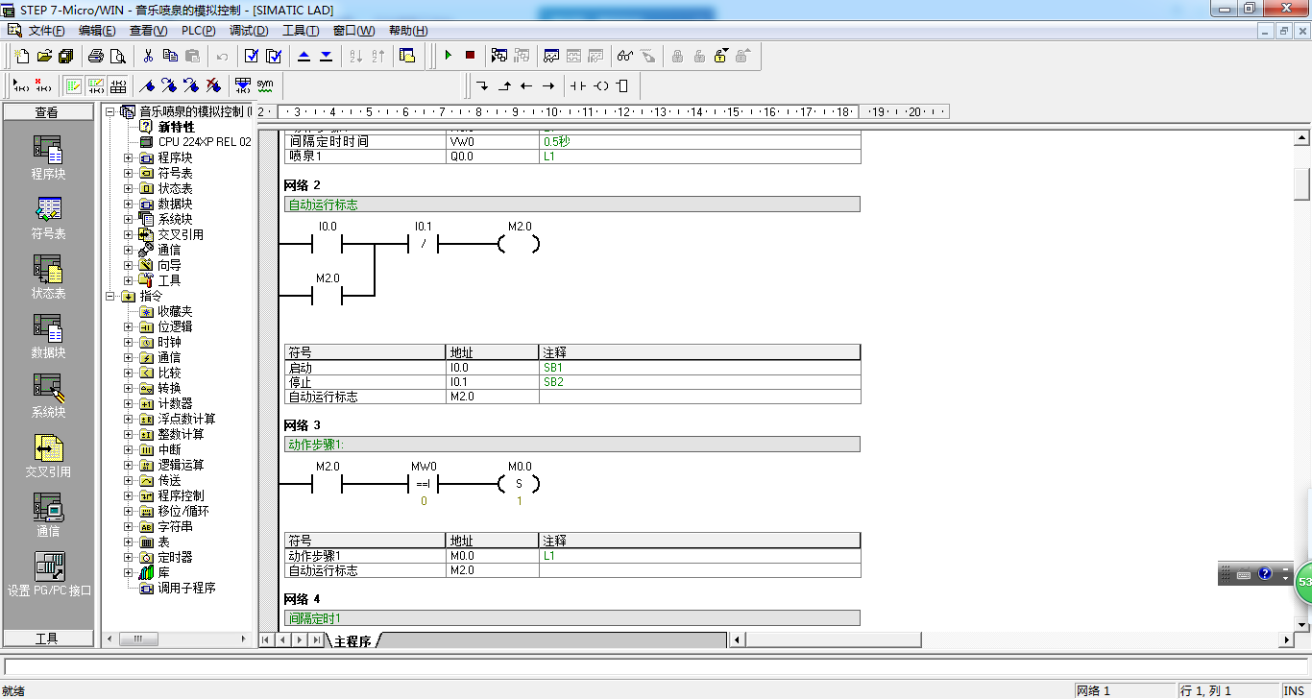Open 符号表 from the left navigation bar
Image resolution: width=1312 pixels, height=699 pixels.
tap(48, 218)
